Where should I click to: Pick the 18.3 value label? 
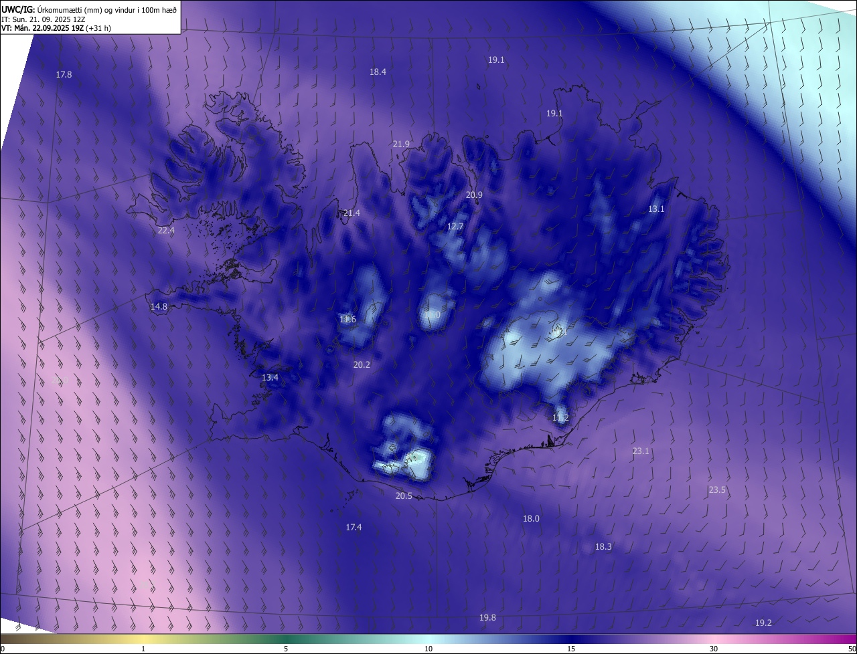pos(603,547)
